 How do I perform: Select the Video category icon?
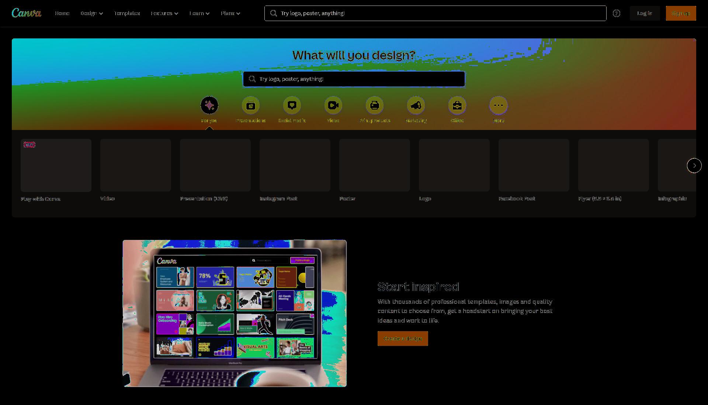pos(333,105)
